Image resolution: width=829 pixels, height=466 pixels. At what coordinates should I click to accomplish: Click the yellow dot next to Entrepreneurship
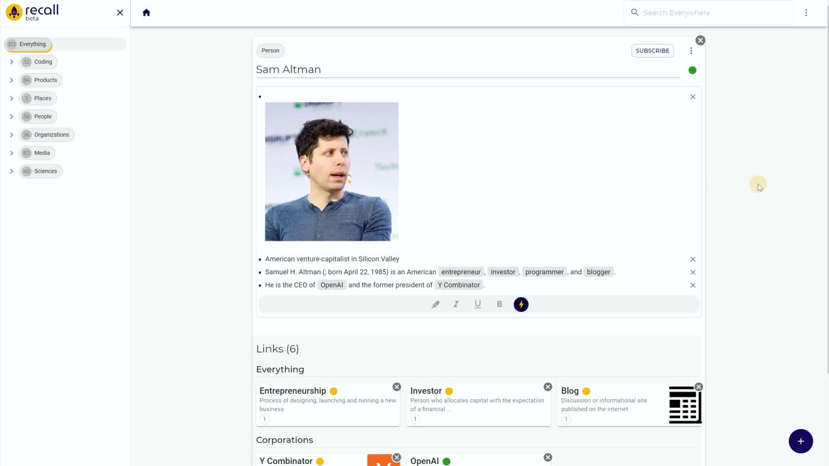(x=334, y=391)
